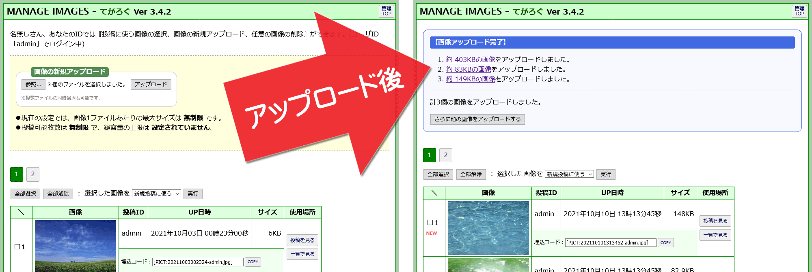Viewport: 812px width, 272px height.
Task: Click 使用場所 column header in right window
Action: click(715, 193)
